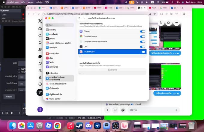Start a video call in X chat
Image resolution: width=204 pixels, height=132 pixels.
169,23
